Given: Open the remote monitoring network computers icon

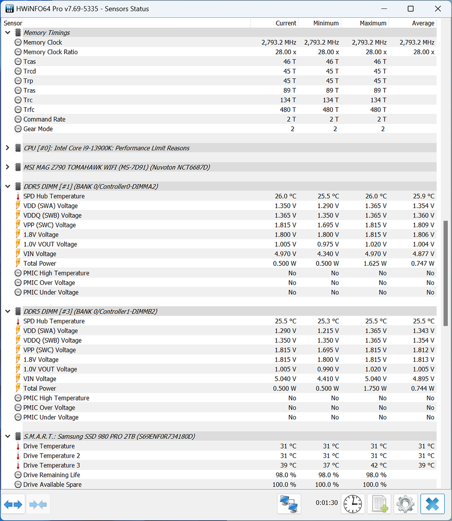Looking at the screenshot, I should (289, 504).
